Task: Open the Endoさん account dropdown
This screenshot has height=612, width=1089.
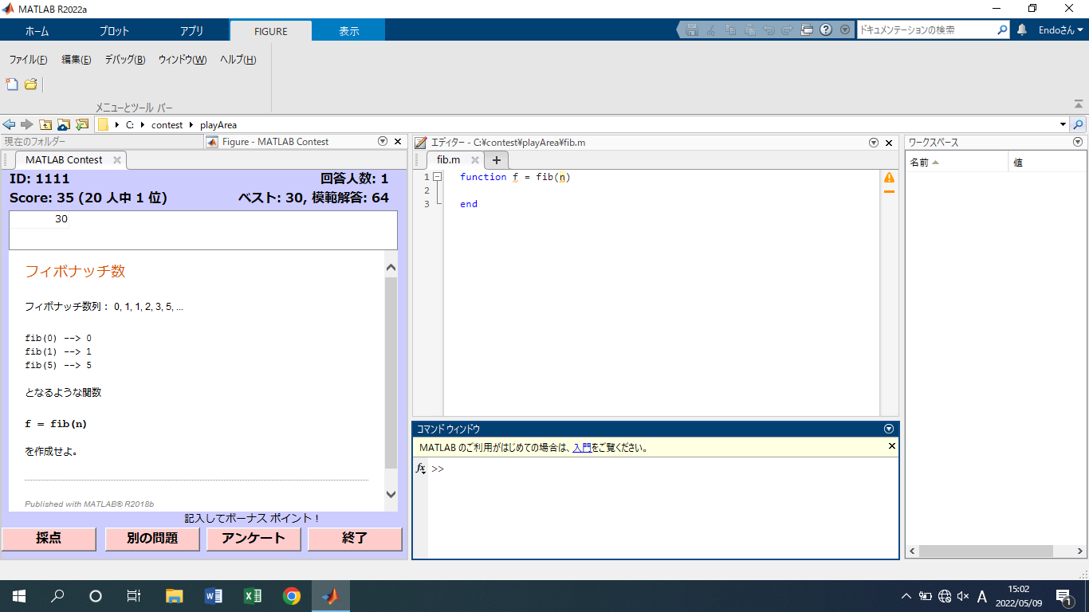Action: tap(1061, 30)
